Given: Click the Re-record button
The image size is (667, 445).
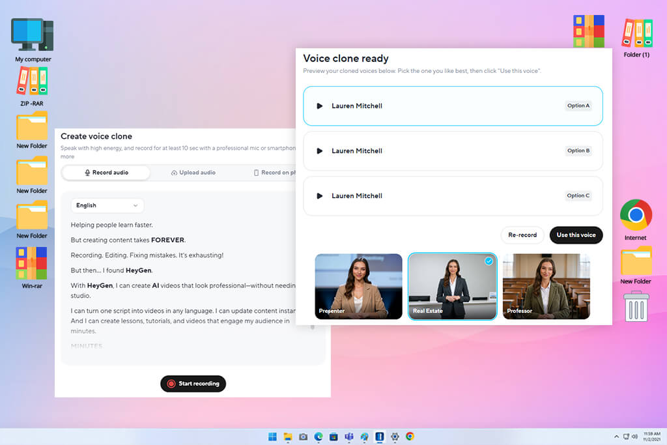Looking at the screenshot, I should pyautogui.click(x=522, y=235).
